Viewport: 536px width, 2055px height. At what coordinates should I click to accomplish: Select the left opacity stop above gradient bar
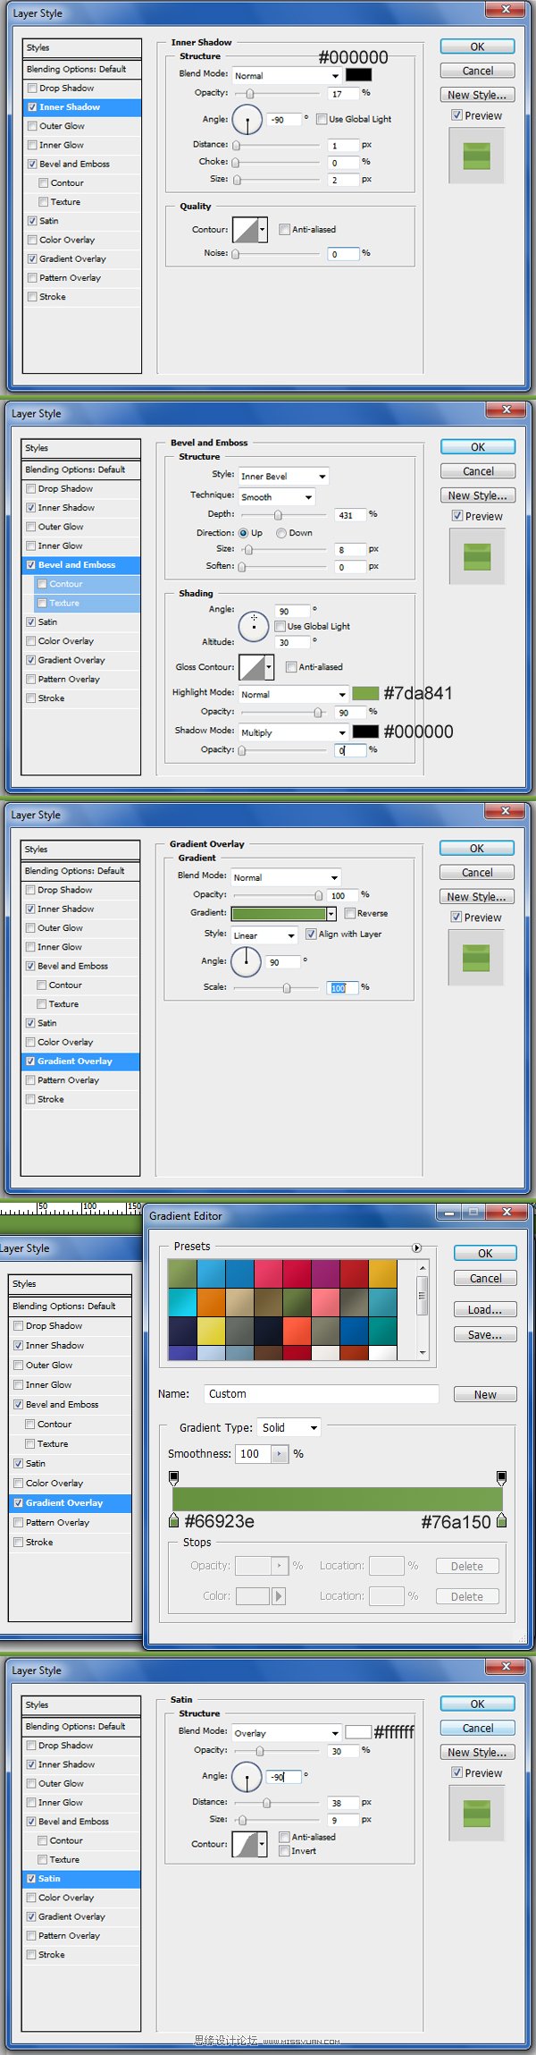coord(173,1477)
